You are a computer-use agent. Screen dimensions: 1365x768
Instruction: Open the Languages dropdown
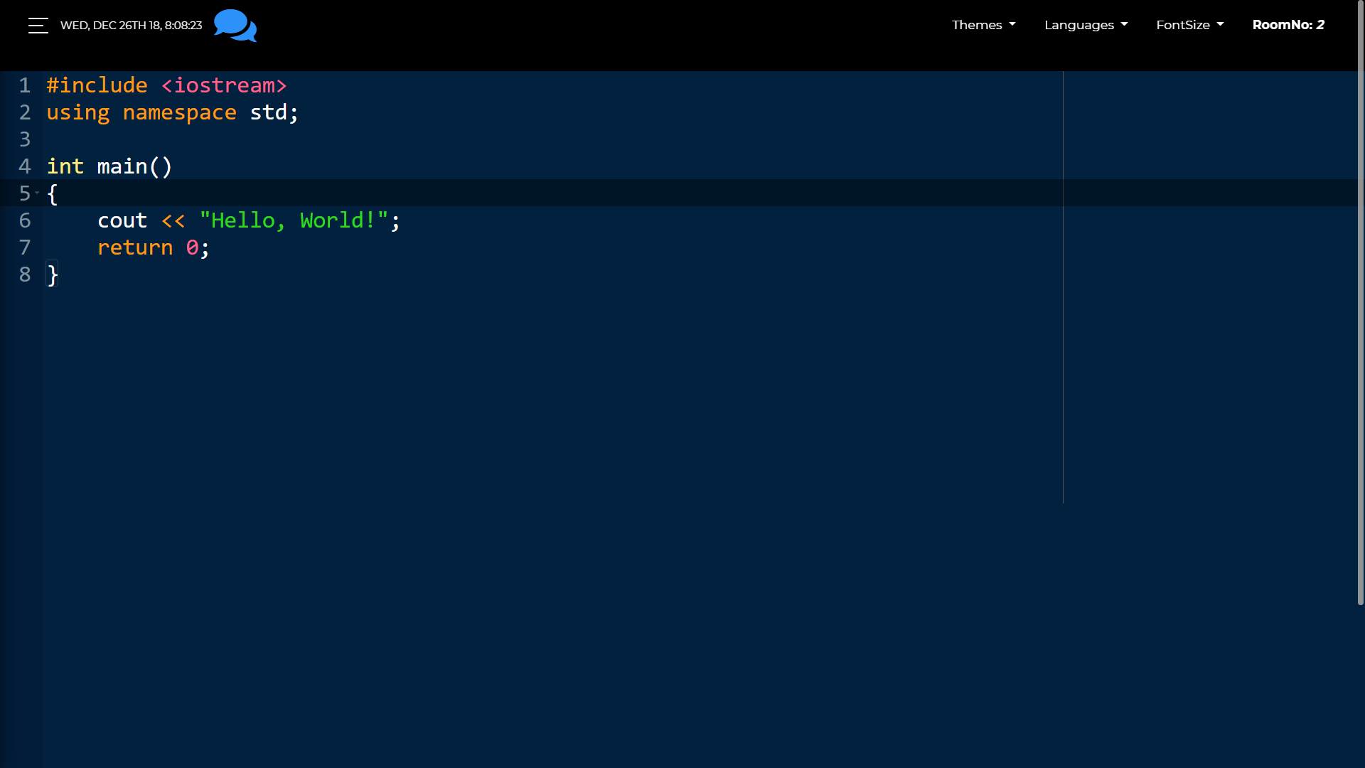[x=1086, y=25]
